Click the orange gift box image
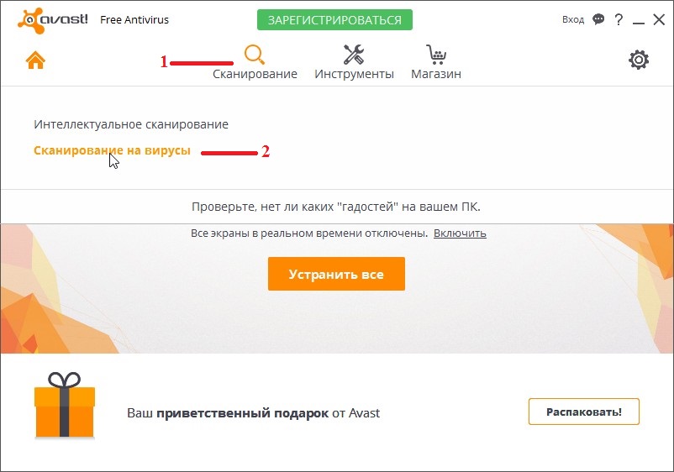The width and height of the screenshot is (674, 472). (65, 406)
